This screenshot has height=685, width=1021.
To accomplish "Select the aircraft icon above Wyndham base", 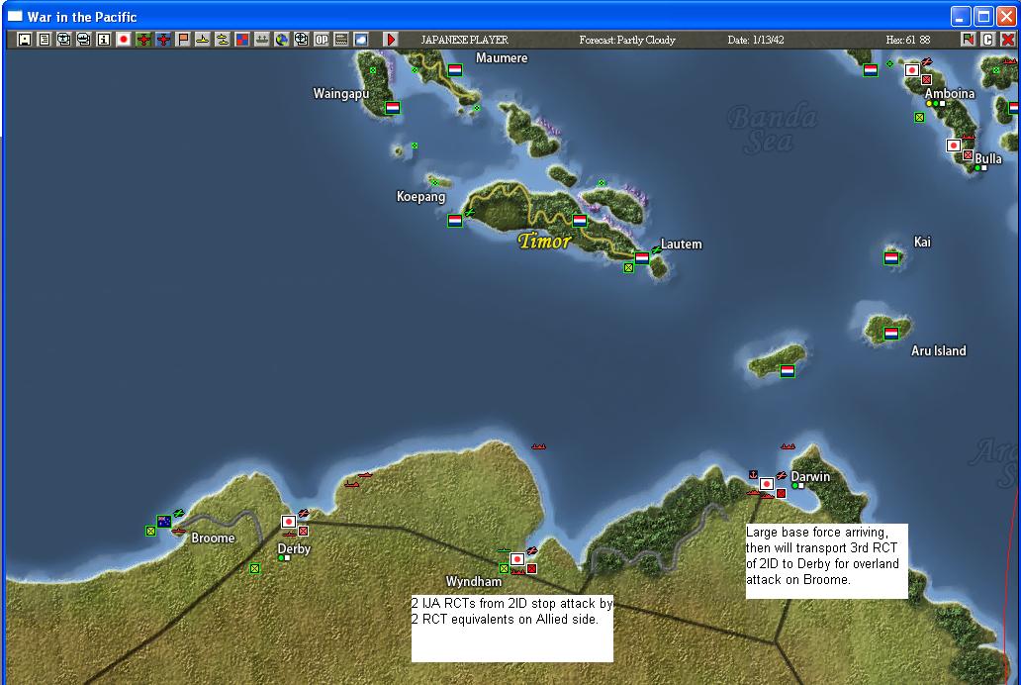I will click(532, 550).
